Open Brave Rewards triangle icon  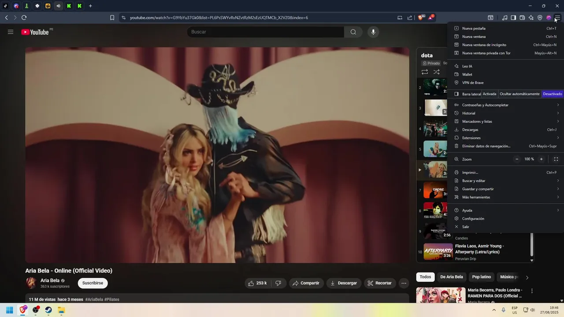[x=431, y=18]
